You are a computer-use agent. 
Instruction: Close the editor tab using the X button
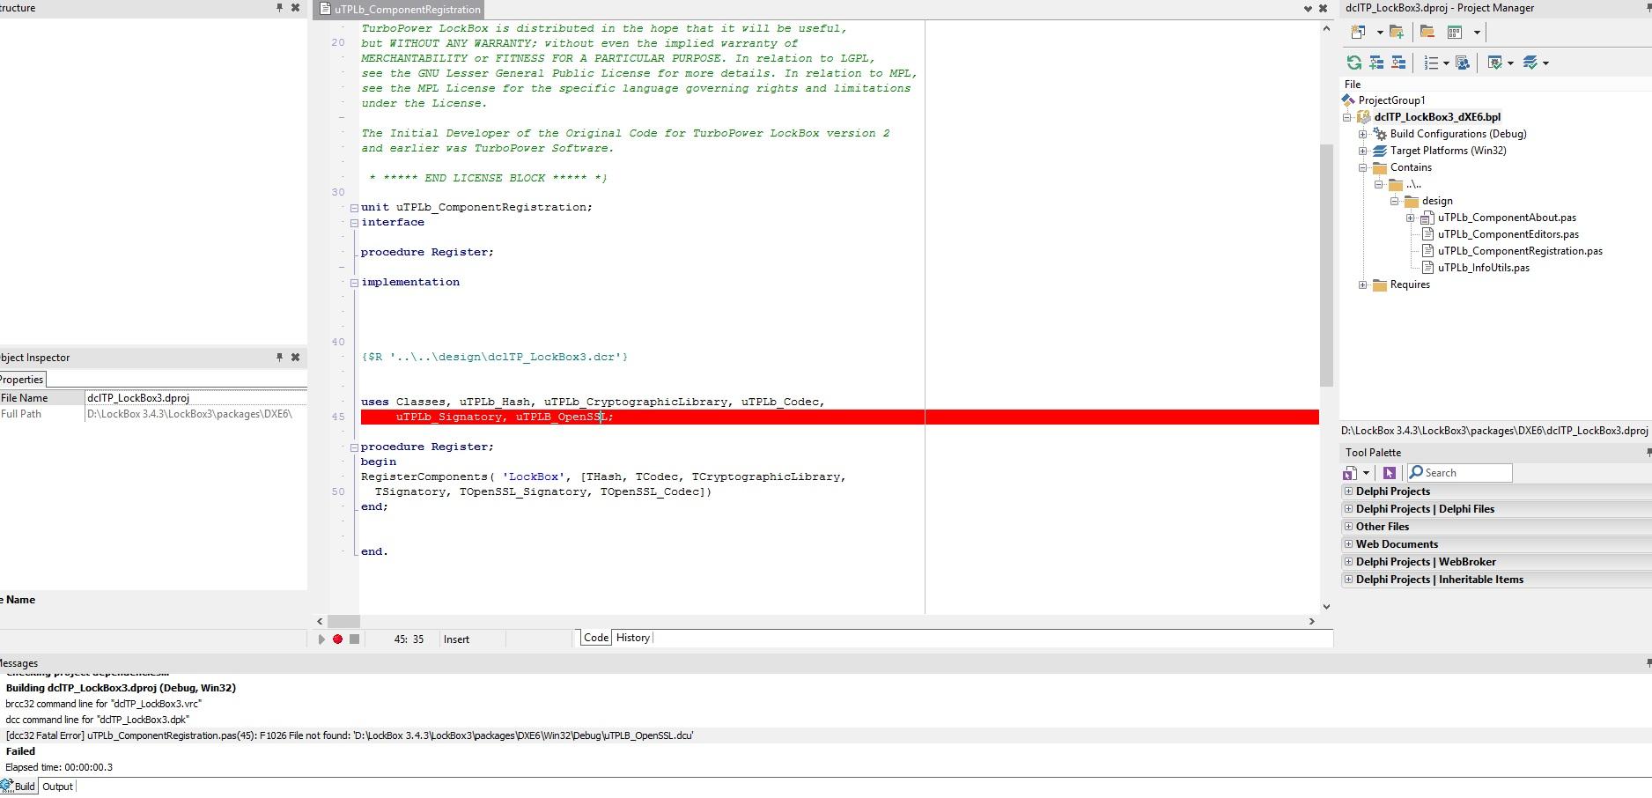[1322, 9]
